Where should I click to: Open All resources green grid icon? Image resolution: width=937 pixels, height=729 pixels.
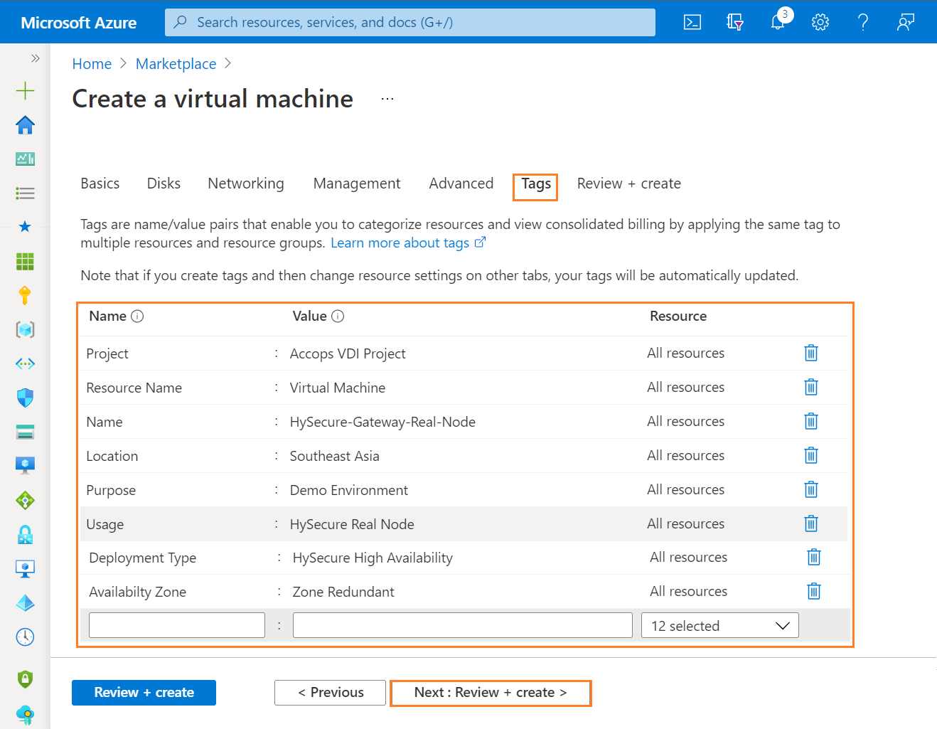point(25,261)
